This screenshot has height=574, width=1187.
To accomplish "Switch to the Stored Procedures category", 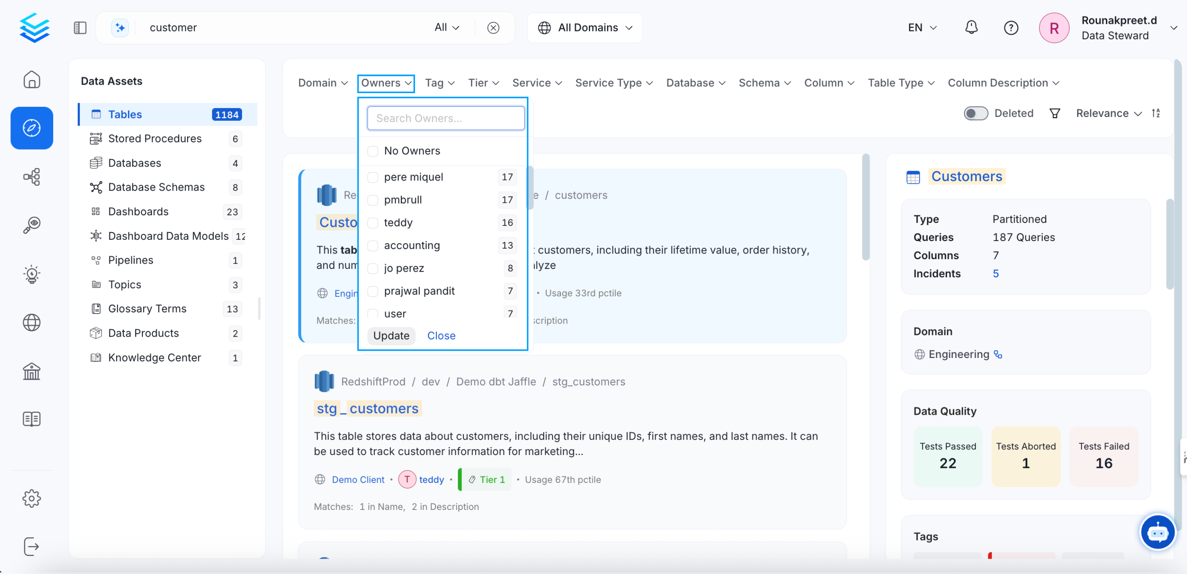I will tap(154, 138).
